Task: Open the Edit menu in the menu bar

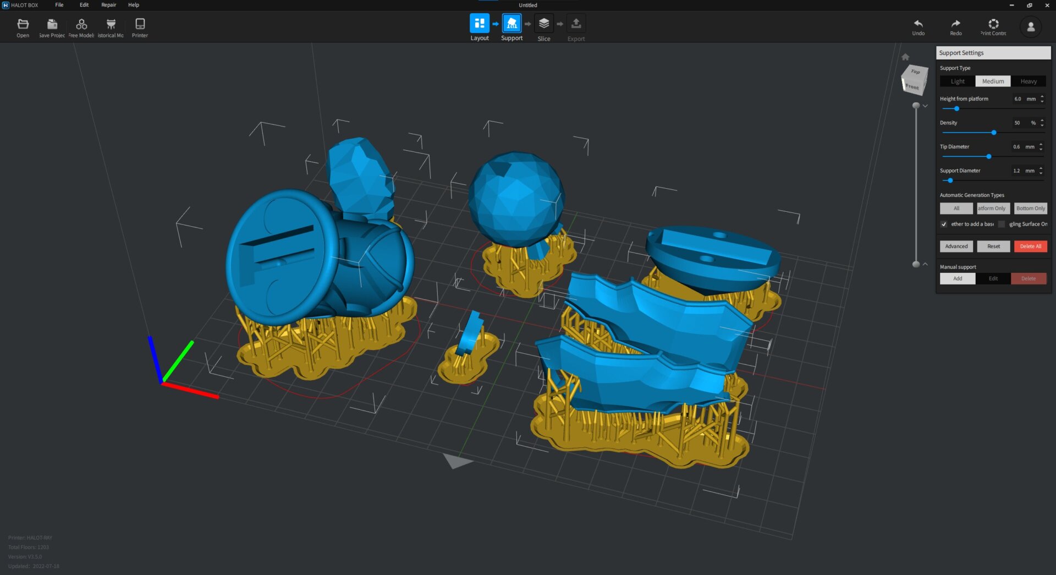Action: click(84, 5)
